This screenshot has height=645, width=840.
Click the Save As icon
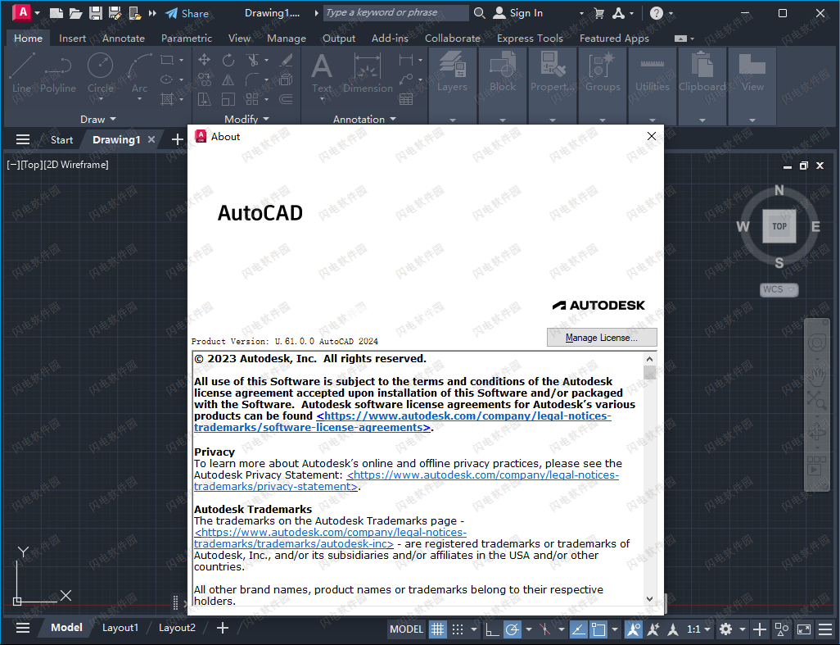(x=115, y=13)
